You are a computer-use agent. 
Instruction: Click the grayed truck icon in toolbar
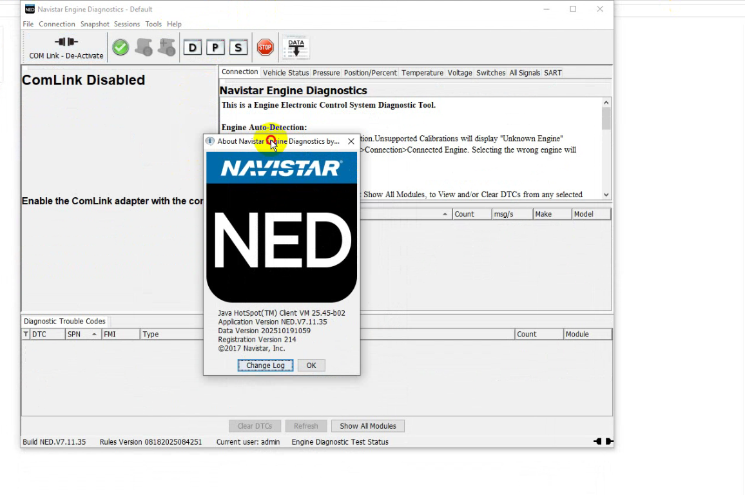pos(143,46)
